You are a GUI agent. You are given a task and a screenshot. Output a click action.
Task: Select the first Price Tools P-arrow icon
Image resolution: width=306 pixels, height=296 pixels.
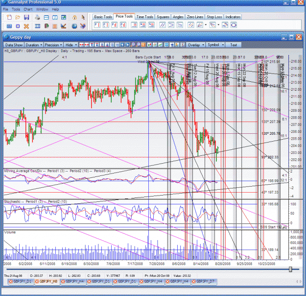coord(97,25)
